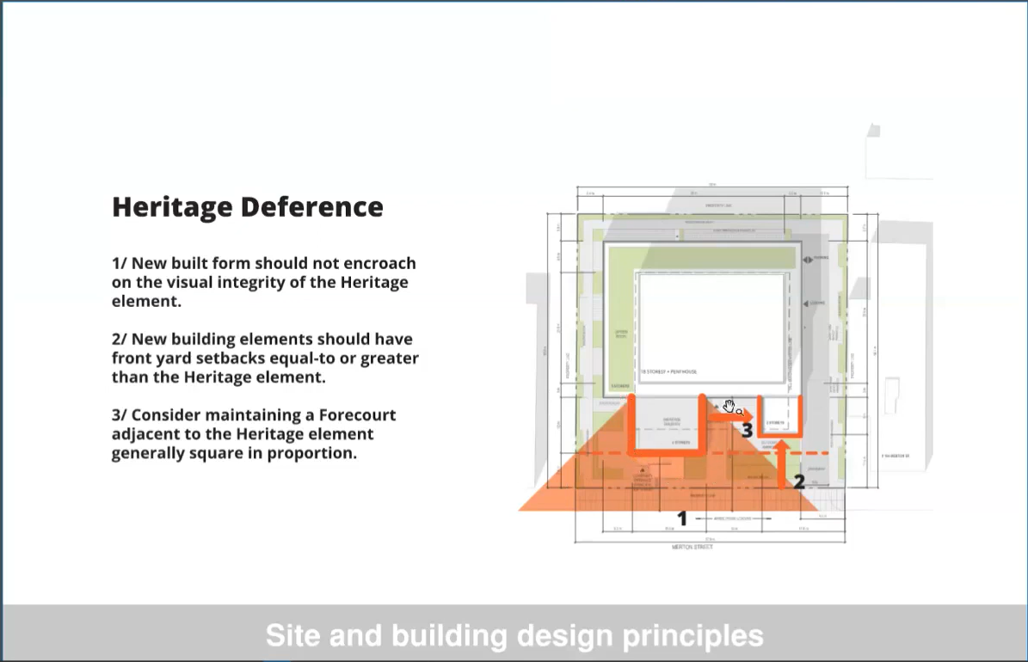
Task: Click the number 2 marker on the site plan
Action: click(x=798, y=481)
